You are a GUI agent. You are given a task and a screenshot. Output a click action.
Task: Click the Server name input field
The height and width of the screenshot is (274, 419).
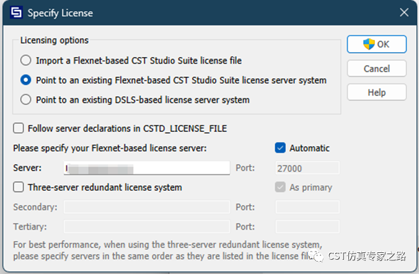click(x=146, y=168)
